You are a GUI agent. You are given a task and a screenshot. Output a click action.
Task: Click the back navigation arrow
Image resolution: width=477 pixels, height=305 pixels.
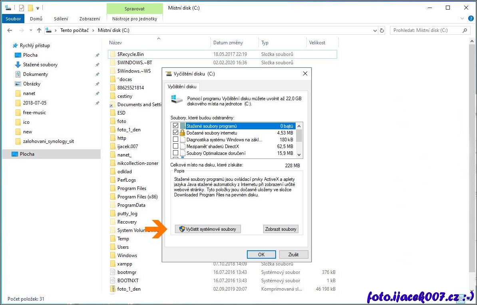(x=10, y=30)
